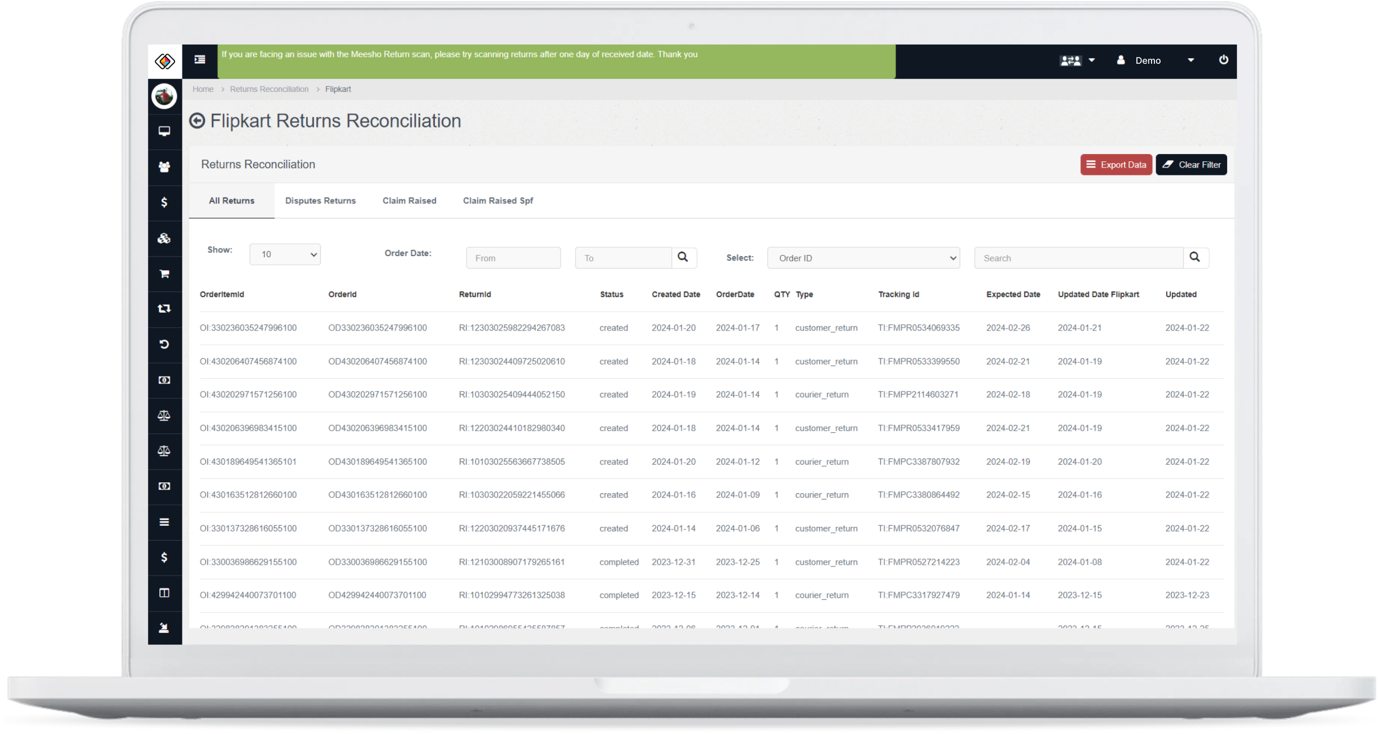Open the Show entries count dropdown
This screenshot has width=1378, height=734.
coord(285,254)
